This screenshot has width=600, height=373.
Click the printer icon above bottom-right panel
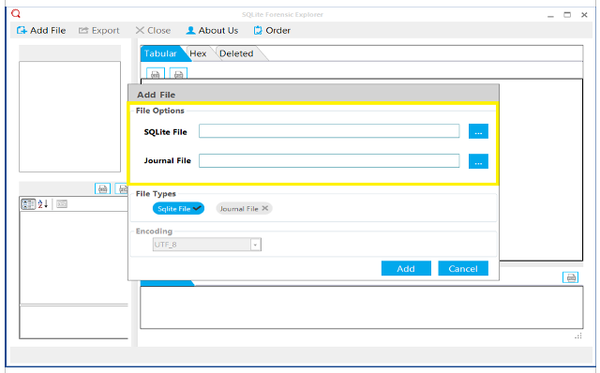571,277
